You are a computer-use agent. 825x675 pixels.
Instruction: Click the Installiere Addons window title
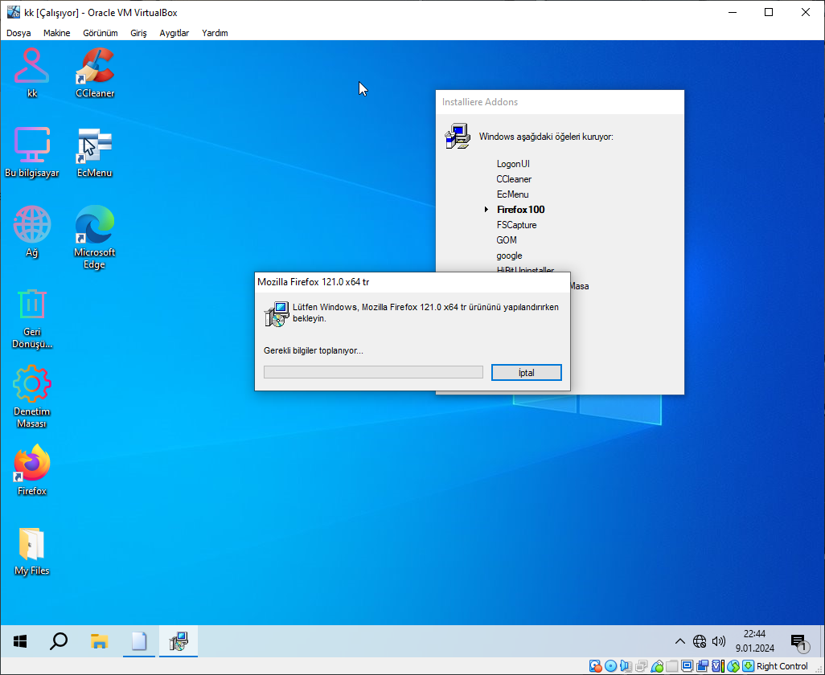(x=480, y=102)
